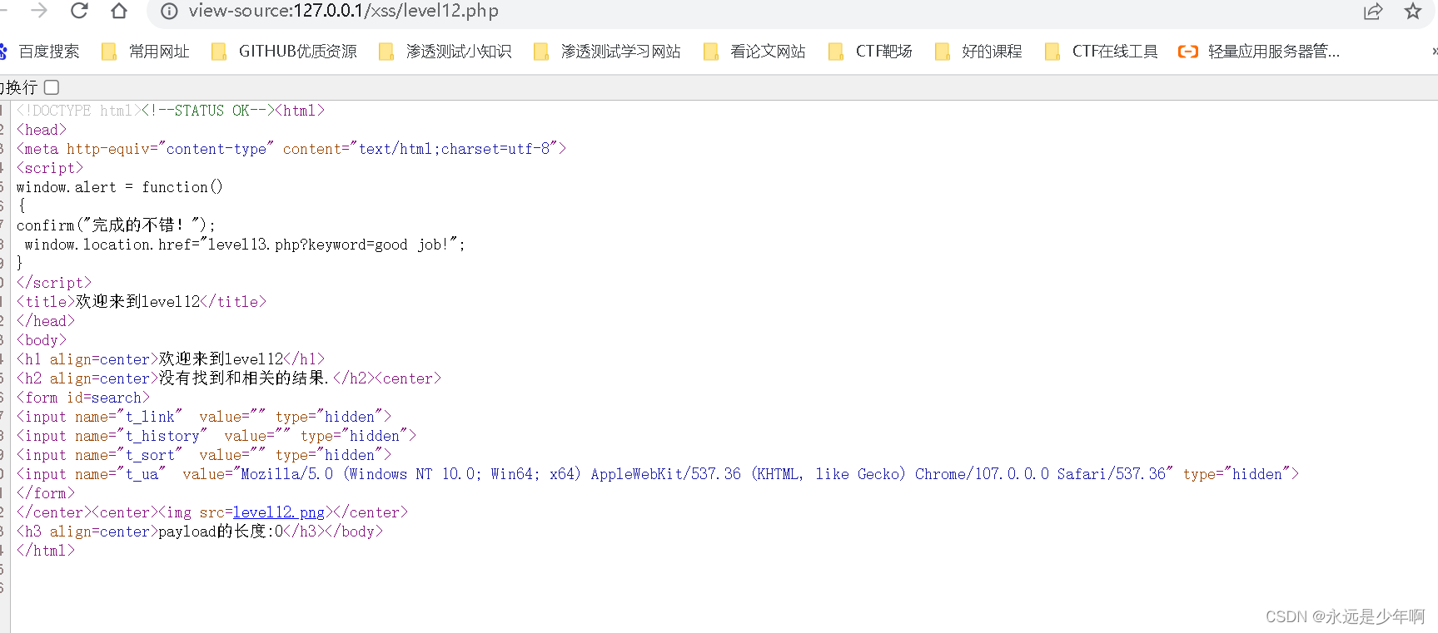Open the 好的课程 bookmark folder
Viewport: 1438px width, 633px height.
tap(979, 52)
